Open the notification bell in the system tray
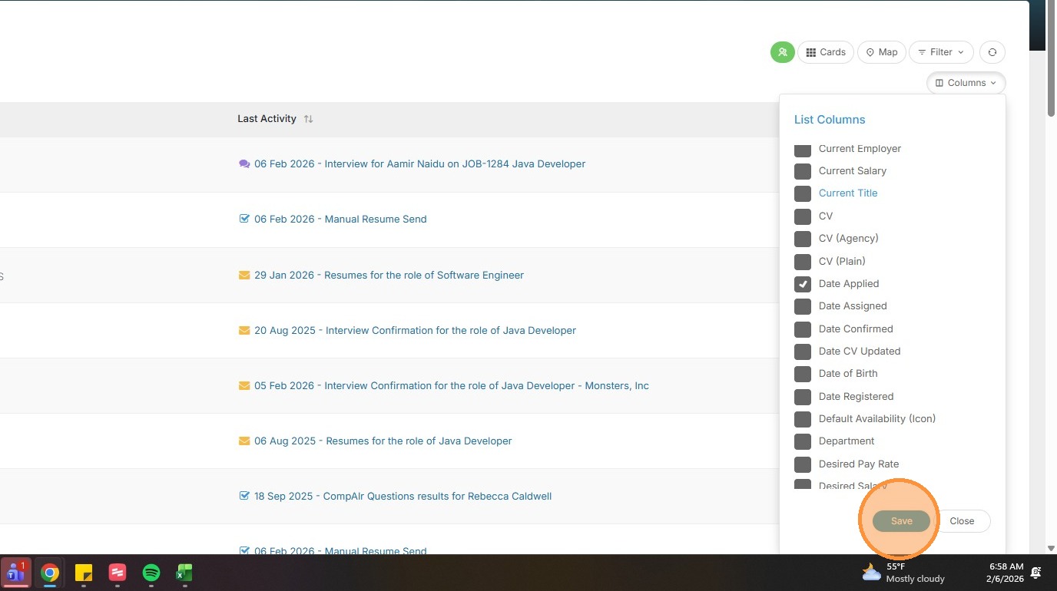This screenshot has height=591, width=1057. coord(1036,573)
